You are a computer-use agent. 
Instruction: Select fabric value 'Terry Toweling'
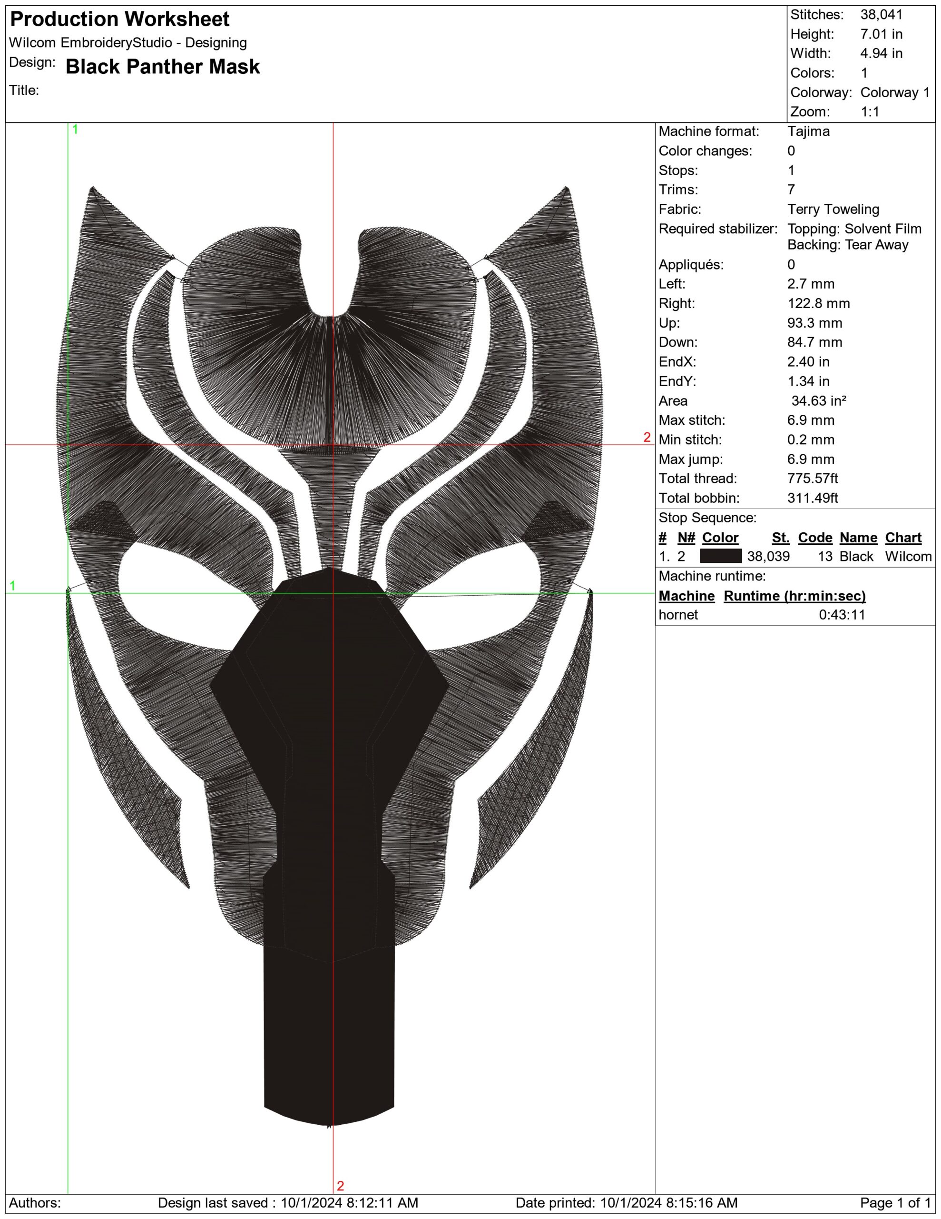pyautogui.click(x=833, y=210)
